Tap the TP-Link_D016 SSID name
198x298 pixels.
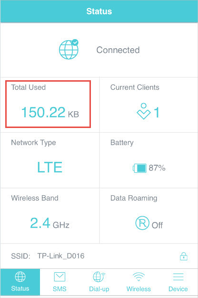click(x=61, y=256)
